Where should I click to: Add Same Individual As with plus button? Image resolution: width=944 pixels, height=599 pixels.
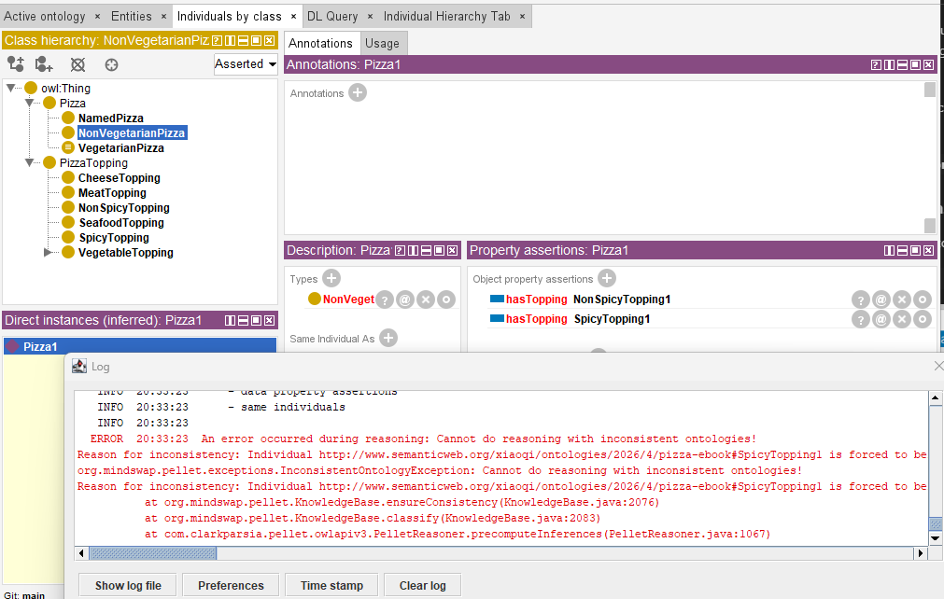(388, 338)
